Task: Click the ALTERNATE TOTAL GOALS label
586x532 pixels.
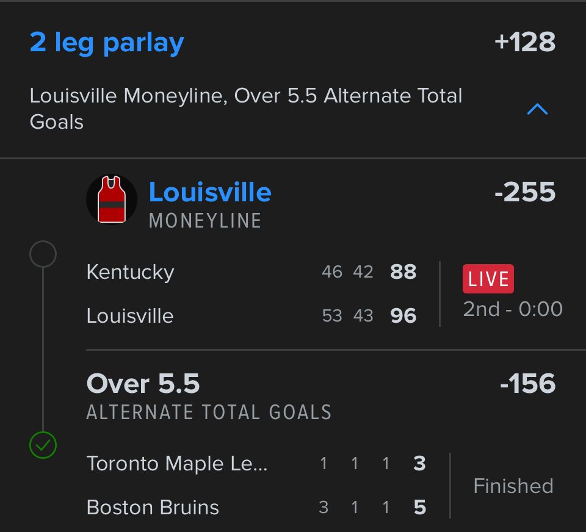Action: point(209,412)
